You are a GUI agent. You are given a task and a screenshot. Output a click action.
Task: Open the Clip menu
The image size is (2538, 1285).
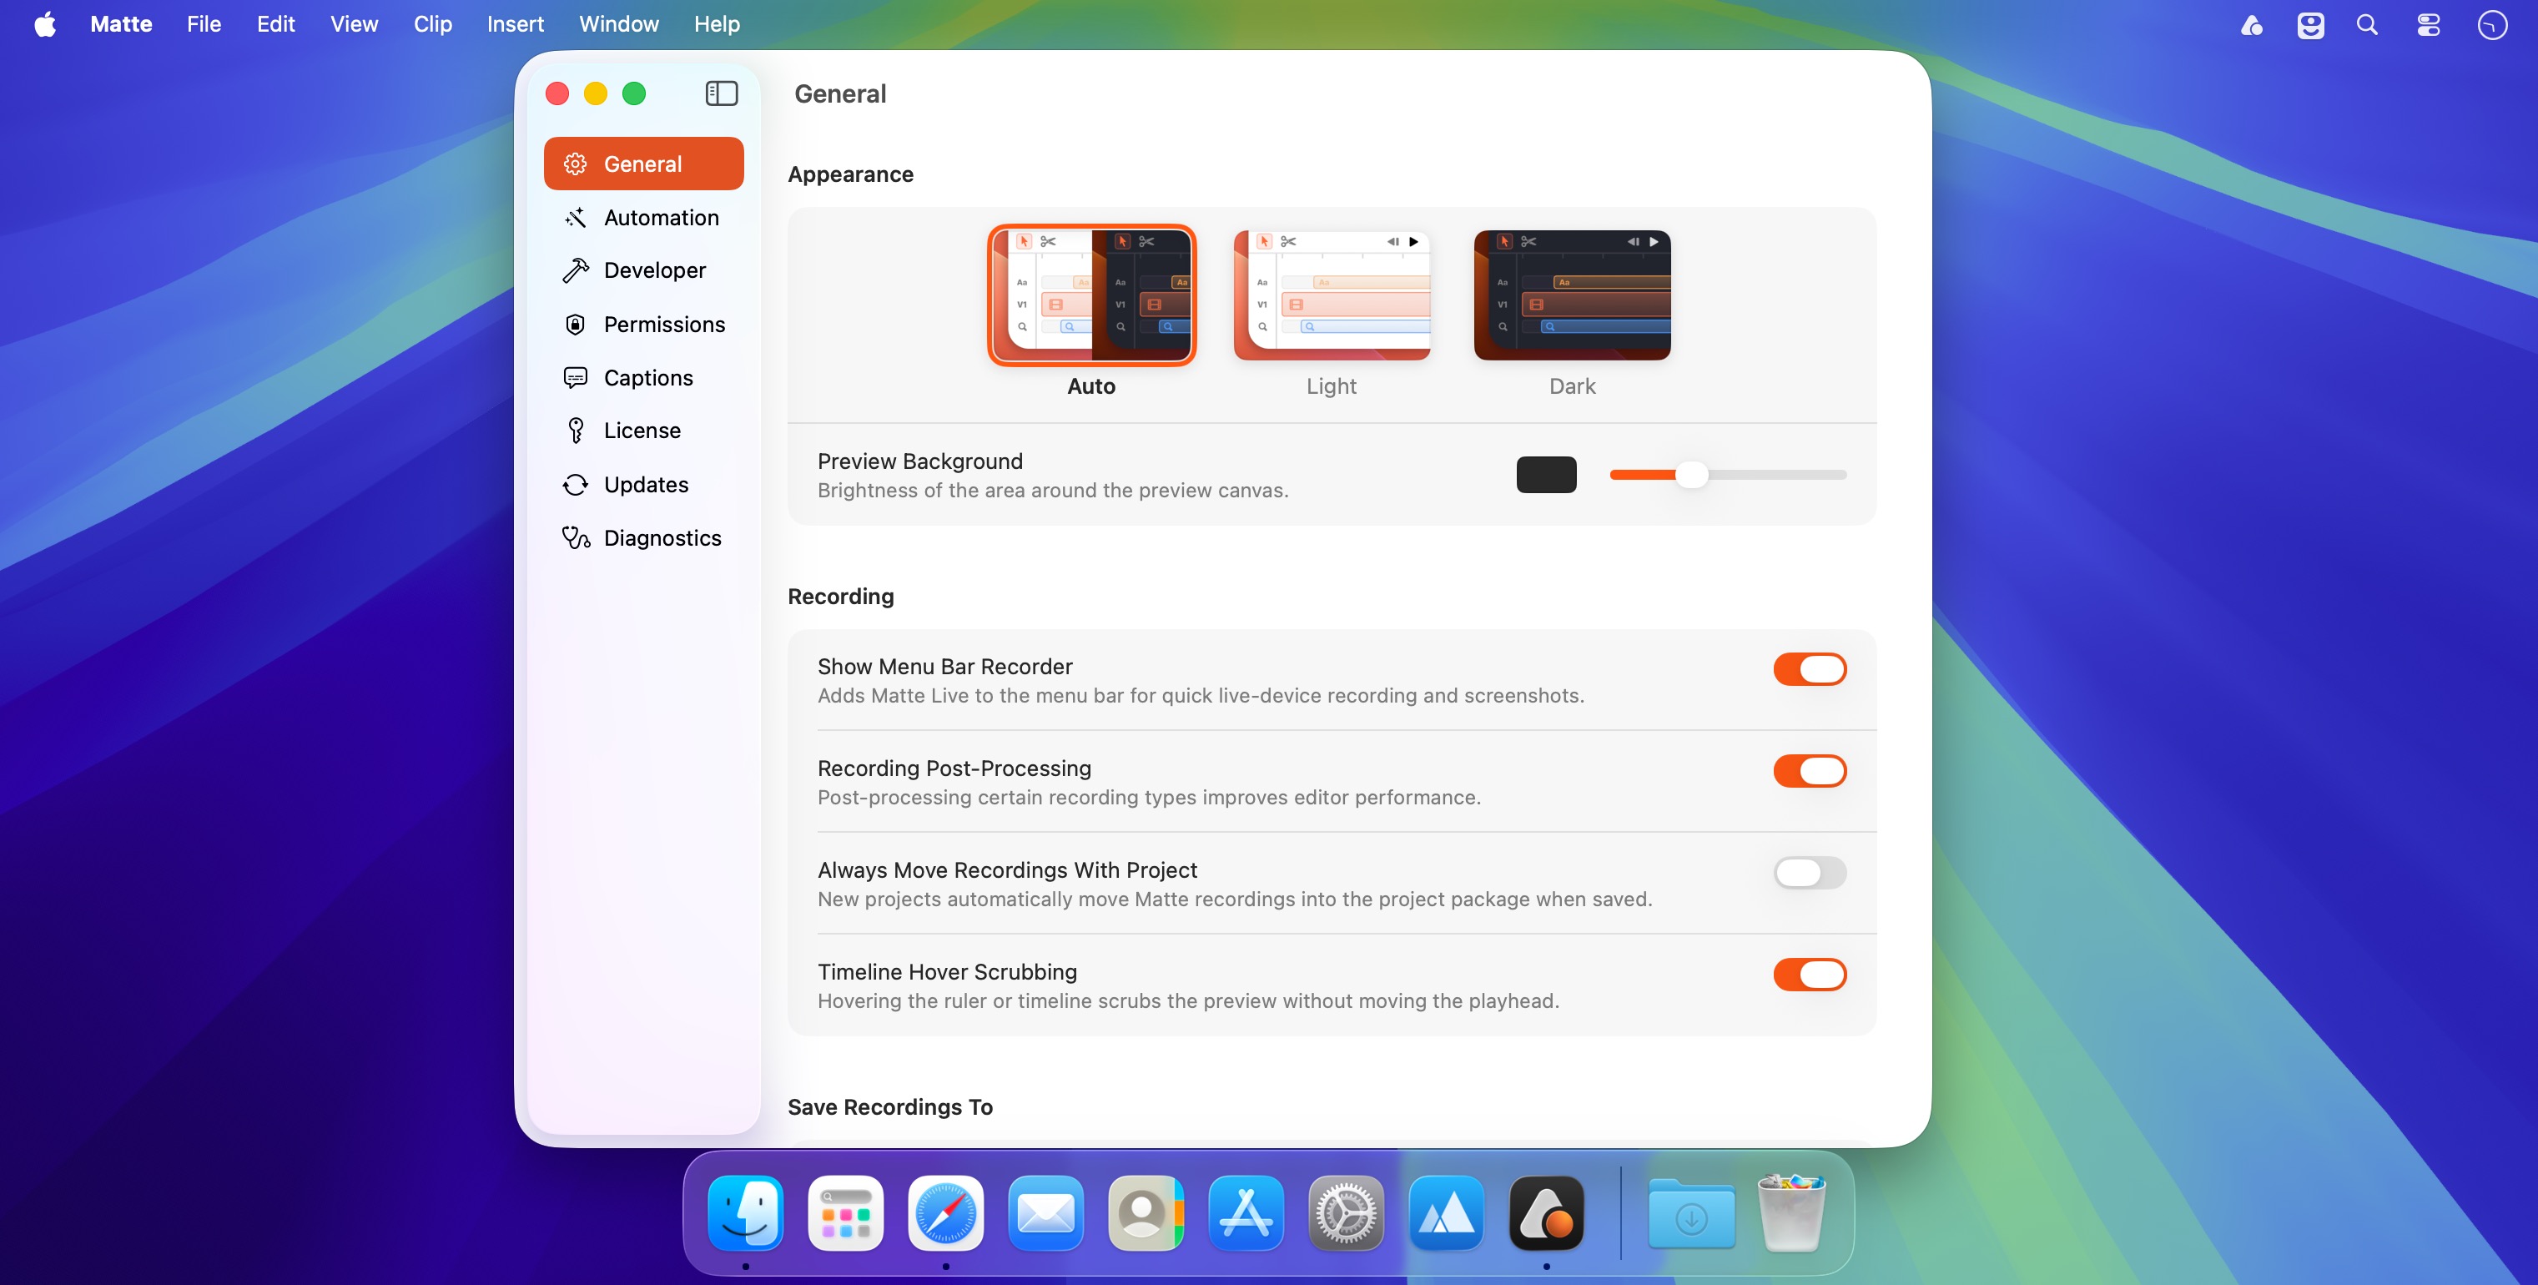pyautogui.click(x=432, y=23)
